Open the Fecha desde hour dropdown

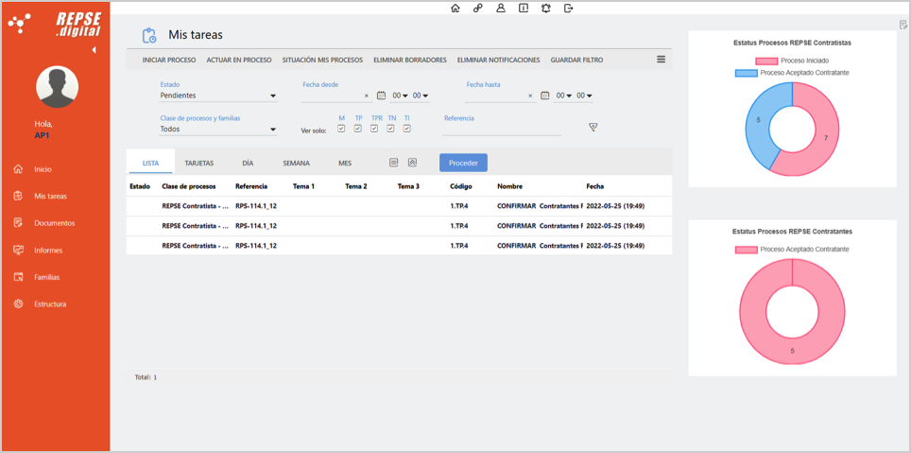click(401, 96)
